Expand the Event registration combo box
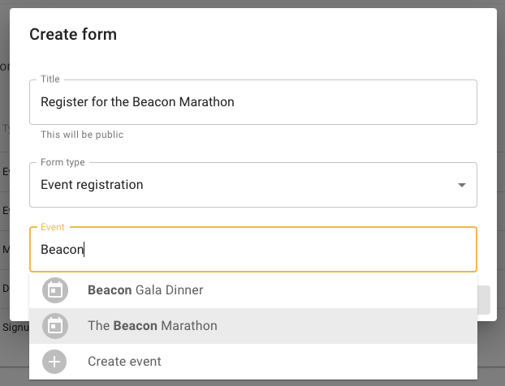 [252, 185]
